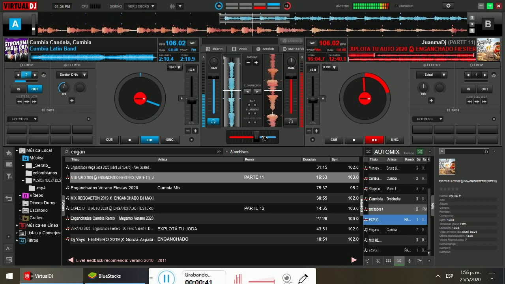
Task: Play the prelisten preview in info panel
Action: point(442,151)
